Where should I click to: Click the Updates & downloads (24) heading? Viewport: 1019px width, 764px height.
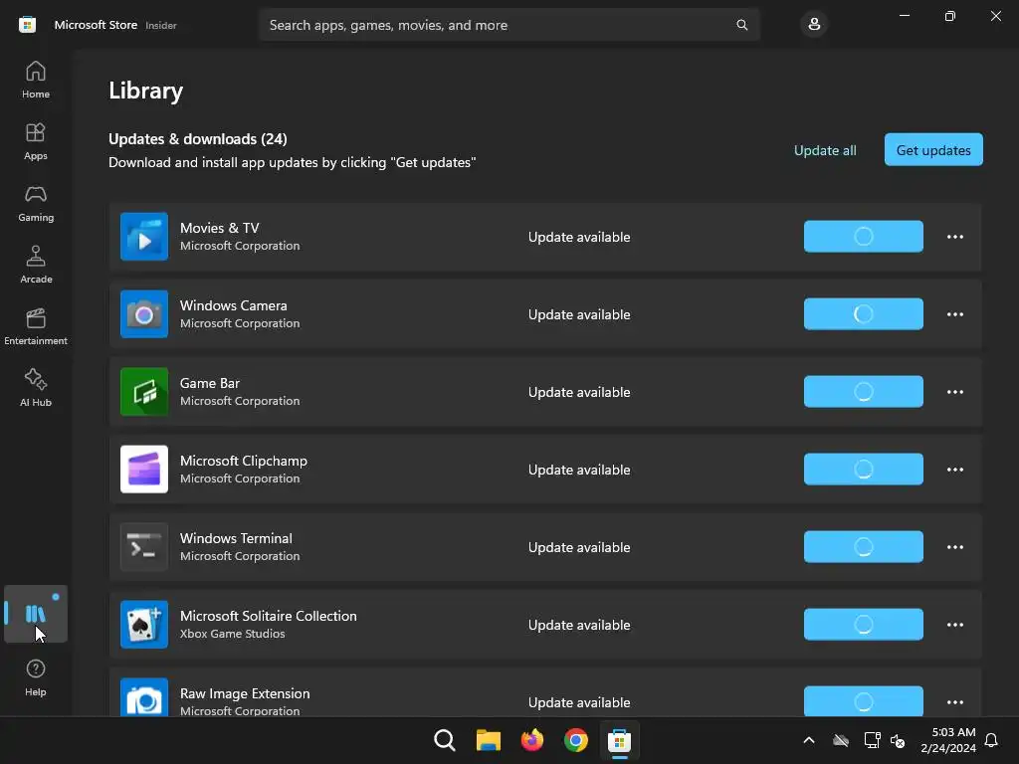[198, 139]
